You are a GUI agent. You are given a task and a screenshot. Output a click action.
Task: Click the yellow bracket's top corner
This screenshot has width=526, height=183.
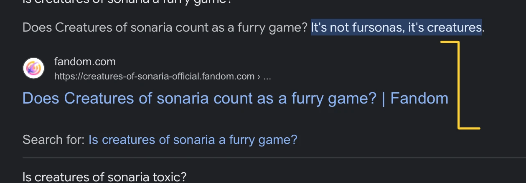pyautogui.click(x=457, y=42)
